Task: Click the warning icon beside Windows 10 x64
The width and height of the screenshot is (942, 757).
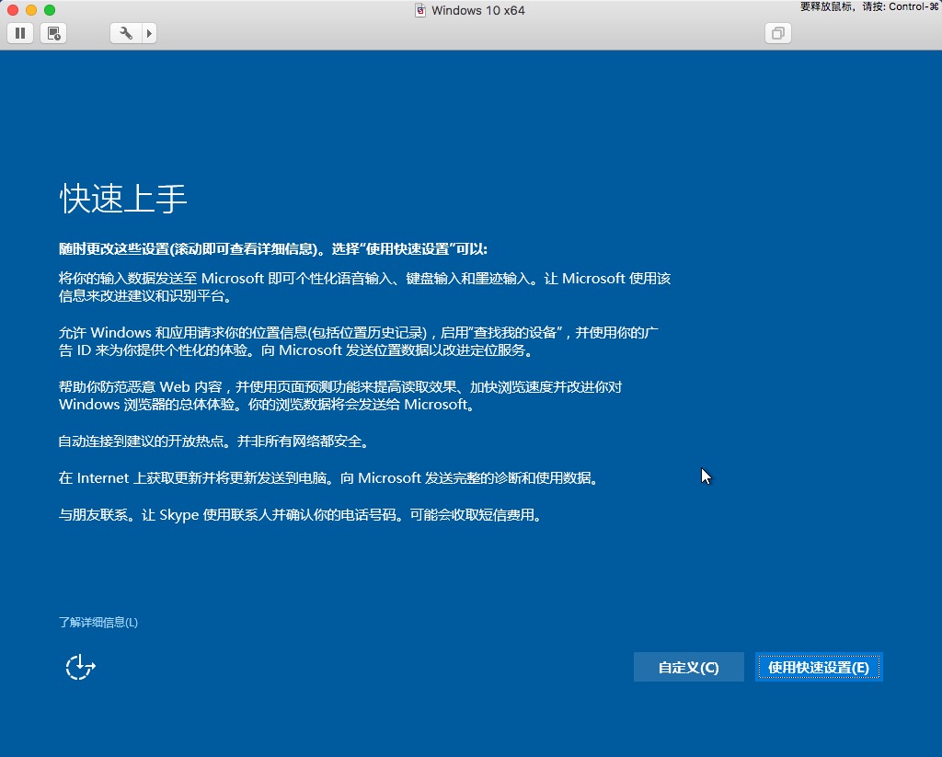Action: 419,10
